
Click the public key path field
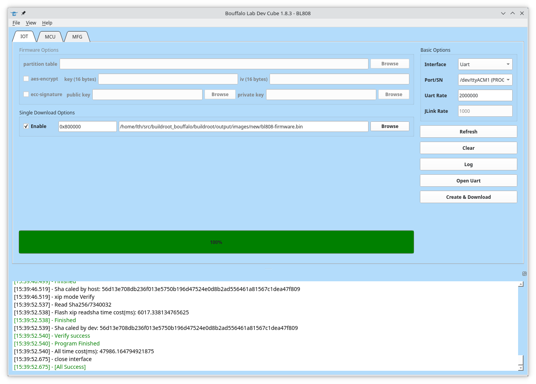click(x=147, y=95)
